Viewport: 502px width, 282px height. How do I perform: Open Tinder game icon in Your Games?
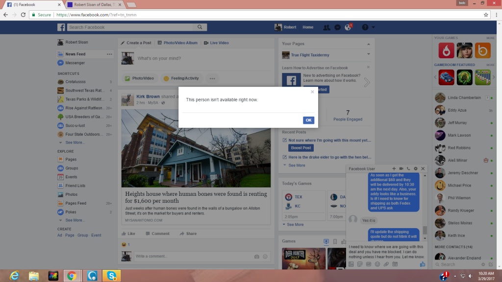446,50
